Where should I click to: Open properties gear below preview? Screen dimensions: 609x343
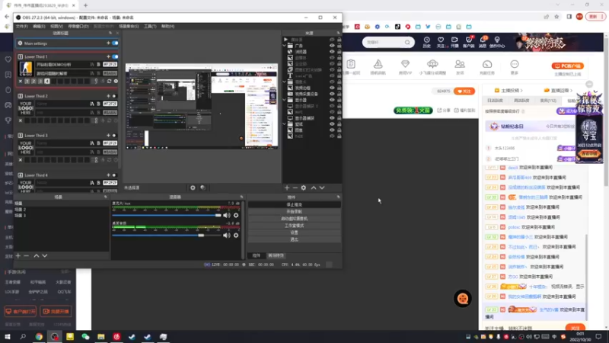click(193, 188)
